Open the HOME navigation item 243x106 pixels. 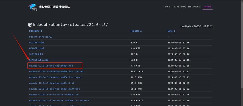coord(168,7)
